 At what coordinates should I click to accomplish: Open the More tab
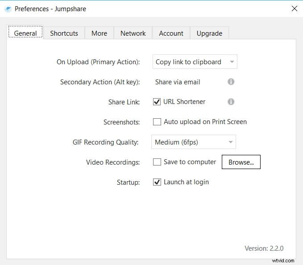click(x=99, y=33)
